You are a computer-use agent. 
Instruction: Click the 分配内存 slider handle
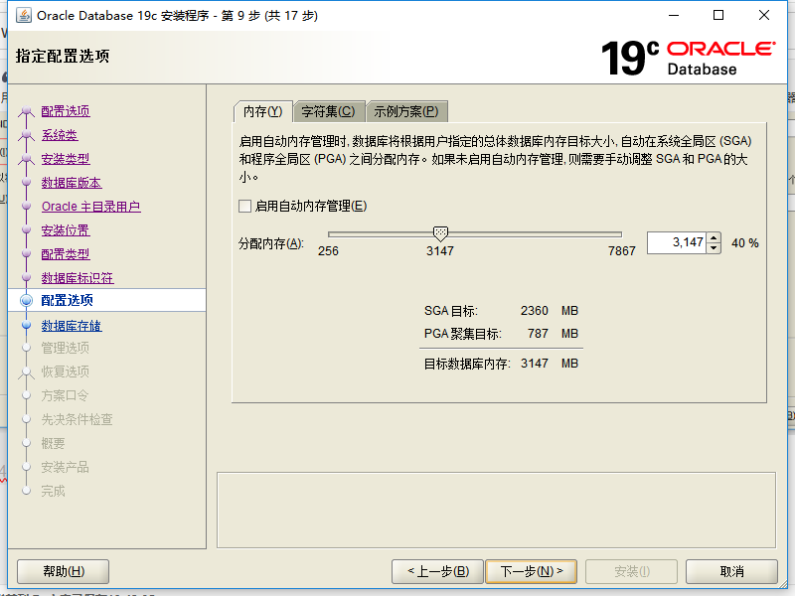pos(440,232)
